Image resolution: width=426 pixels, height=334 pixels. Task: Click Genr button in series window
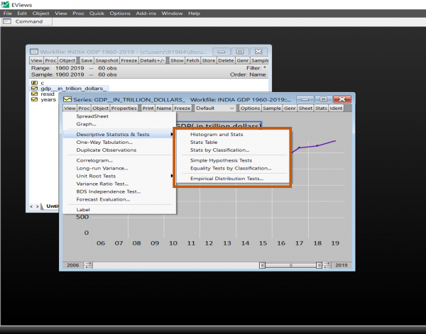(290, 108)
